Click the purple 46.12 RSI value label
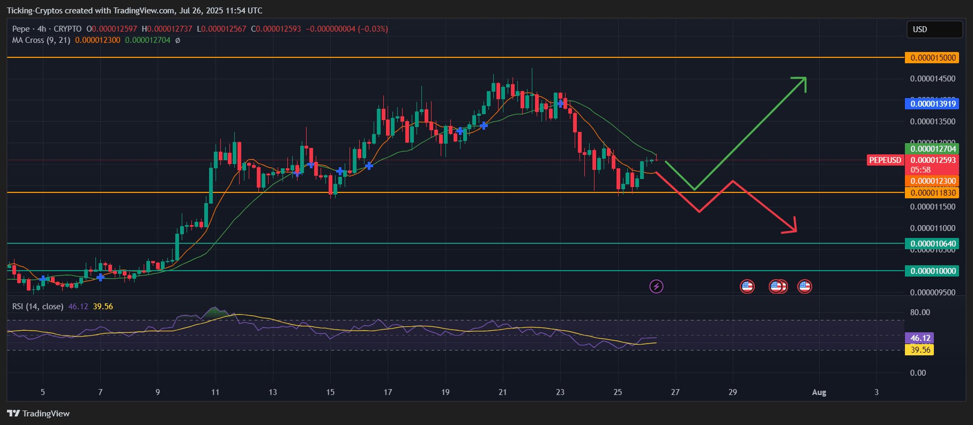 point(919,338)
